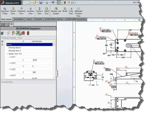Click the specification value 200 cell
The height and width of the screenshot is (117, 151).
[35, 60]
